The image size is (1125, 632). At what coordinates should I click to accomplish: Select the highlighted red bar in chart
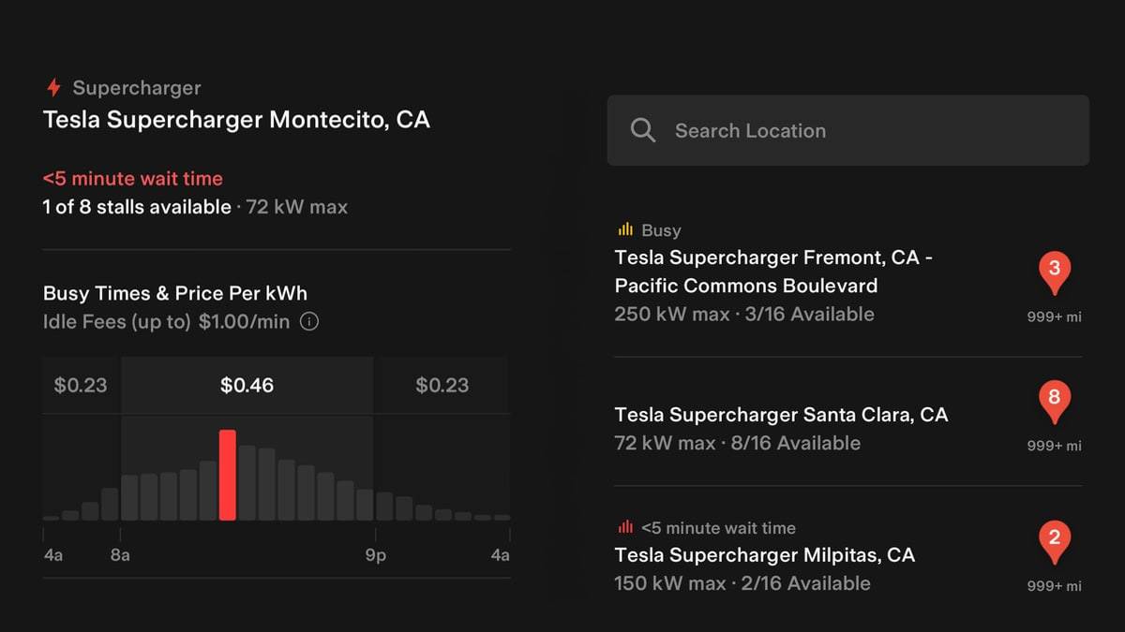tap(227, 475)
